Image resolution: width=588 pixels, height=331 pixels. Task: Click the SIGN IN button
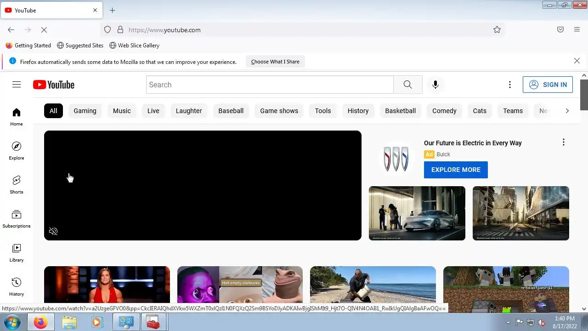pyautogui.click(x=548, y=85)
